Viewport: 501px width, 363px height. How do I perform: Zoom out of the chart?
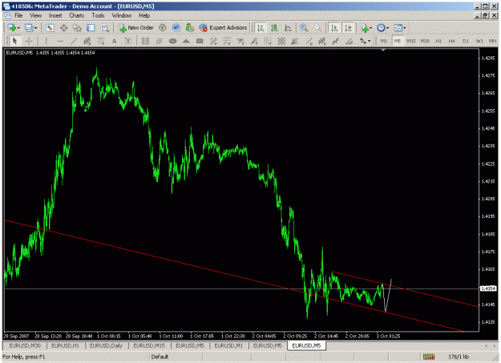tap(317, 28)
